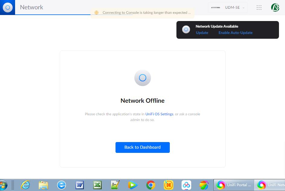Click the Network Offline device icon

tap(142, 78)
